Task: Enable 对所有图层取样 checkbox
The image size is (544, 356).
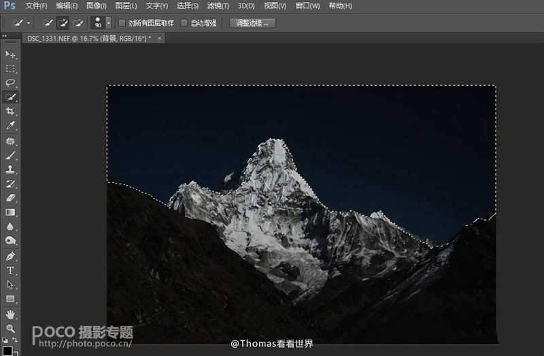Action: click(x=122, y=23)
